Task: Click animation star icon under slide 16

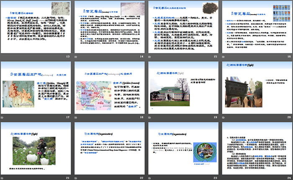Action: pyautogui.click(x=223, y=57)
